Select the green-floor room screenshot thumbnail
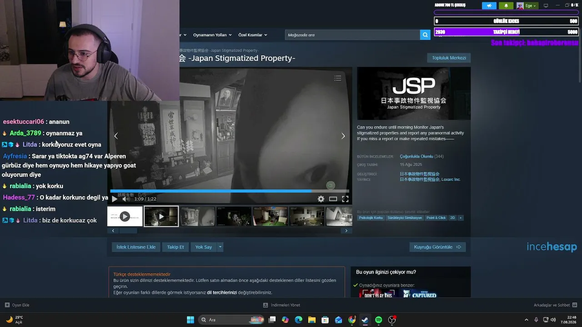 pyautogui.click(x=271, y=216)
